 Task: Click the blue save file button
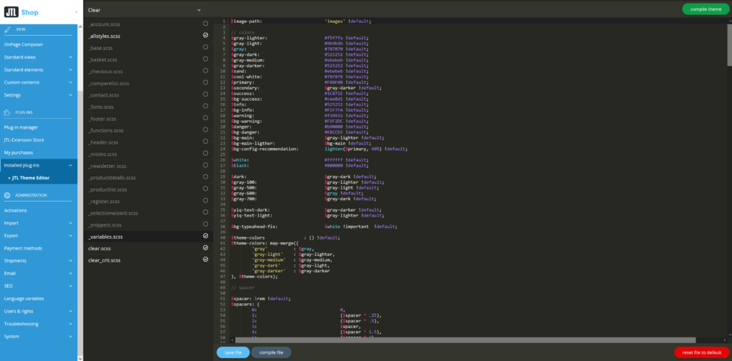(233, 352)
